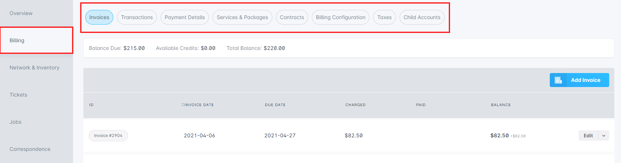The width and height of the screenshot is (621, 163).
Task: Open the Child Accounts tab
Action: 422,17
